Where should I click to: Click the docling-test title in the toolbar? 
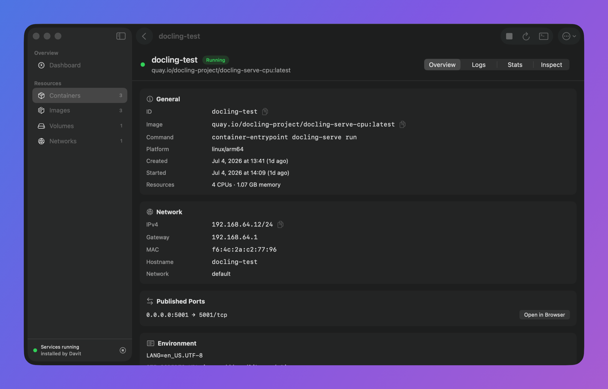point(179,36)
